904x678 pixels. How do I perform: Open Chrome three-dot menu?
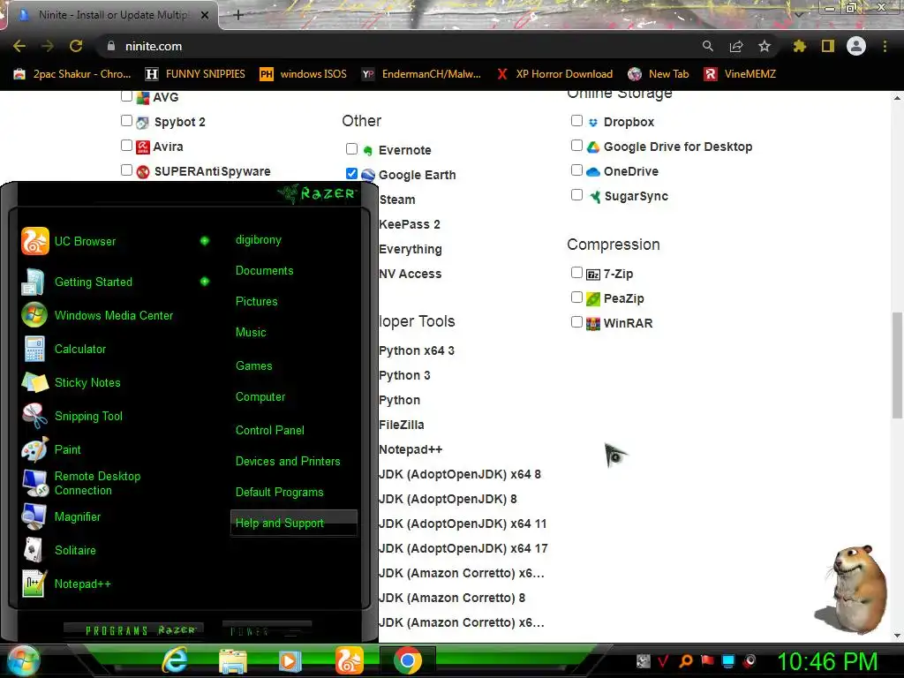[885, 46]
